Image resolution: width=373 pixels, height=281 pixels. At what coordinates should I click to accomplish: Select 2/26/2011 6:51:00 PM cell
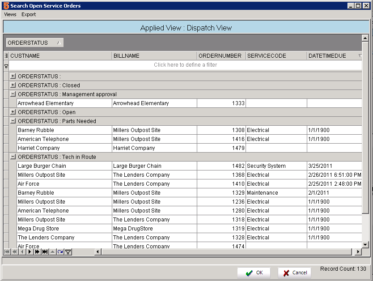pos(335,175)
